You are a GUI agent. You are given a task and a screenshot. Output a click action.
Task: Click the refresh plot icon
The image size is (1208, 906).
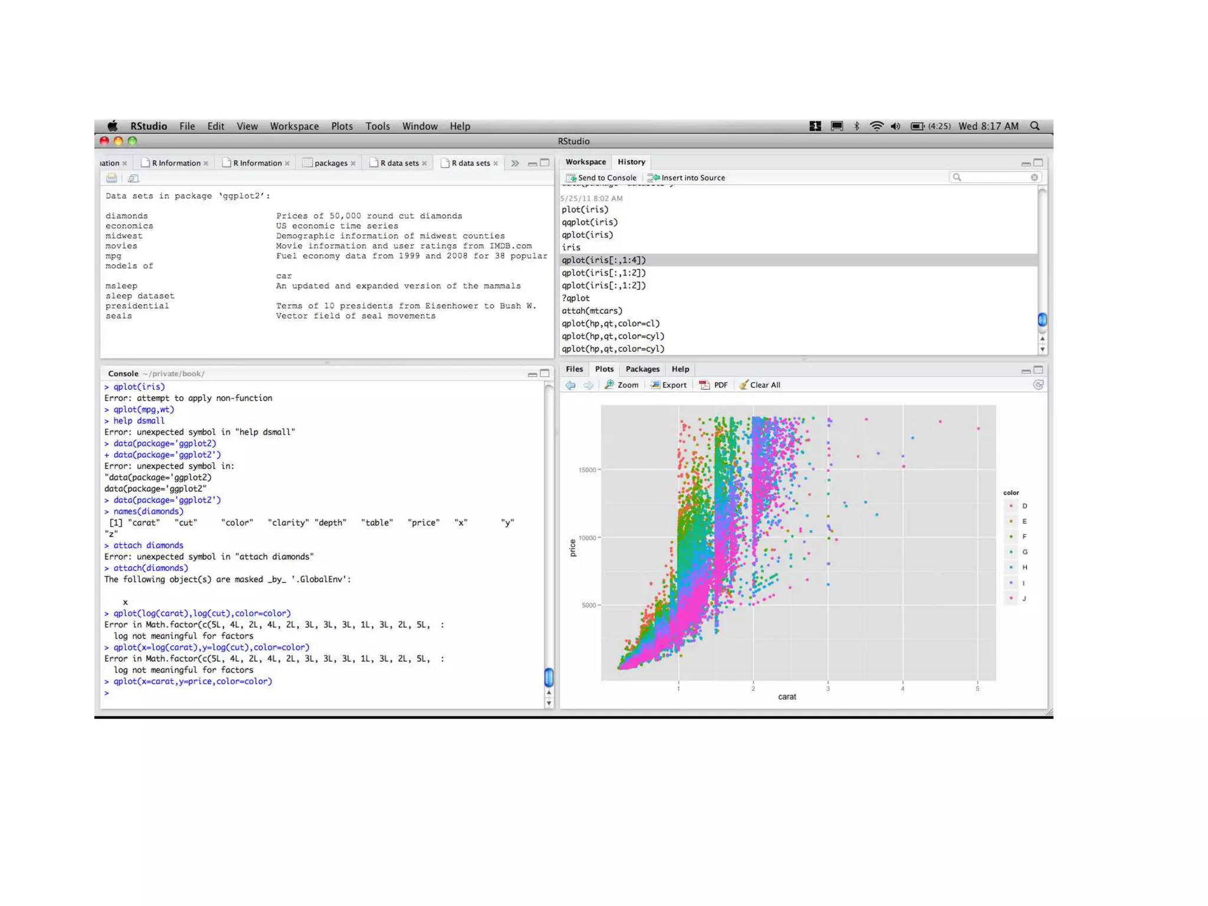[1038, 385]
